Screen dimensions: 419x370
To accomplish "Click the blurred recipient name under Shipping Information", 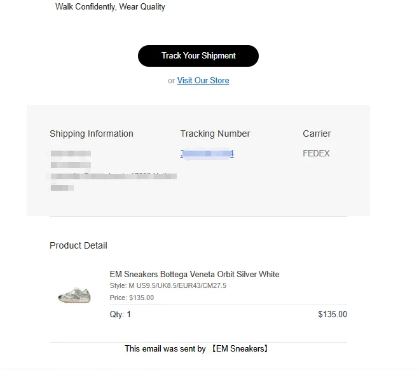I will (x=71, y=154).
